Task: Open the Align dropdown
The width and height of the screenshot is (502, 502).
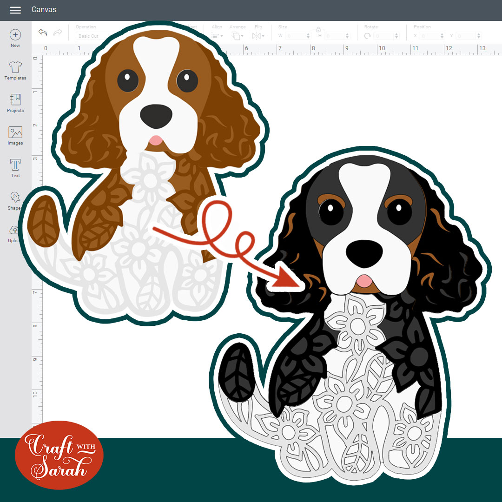Action: [217, 36]
